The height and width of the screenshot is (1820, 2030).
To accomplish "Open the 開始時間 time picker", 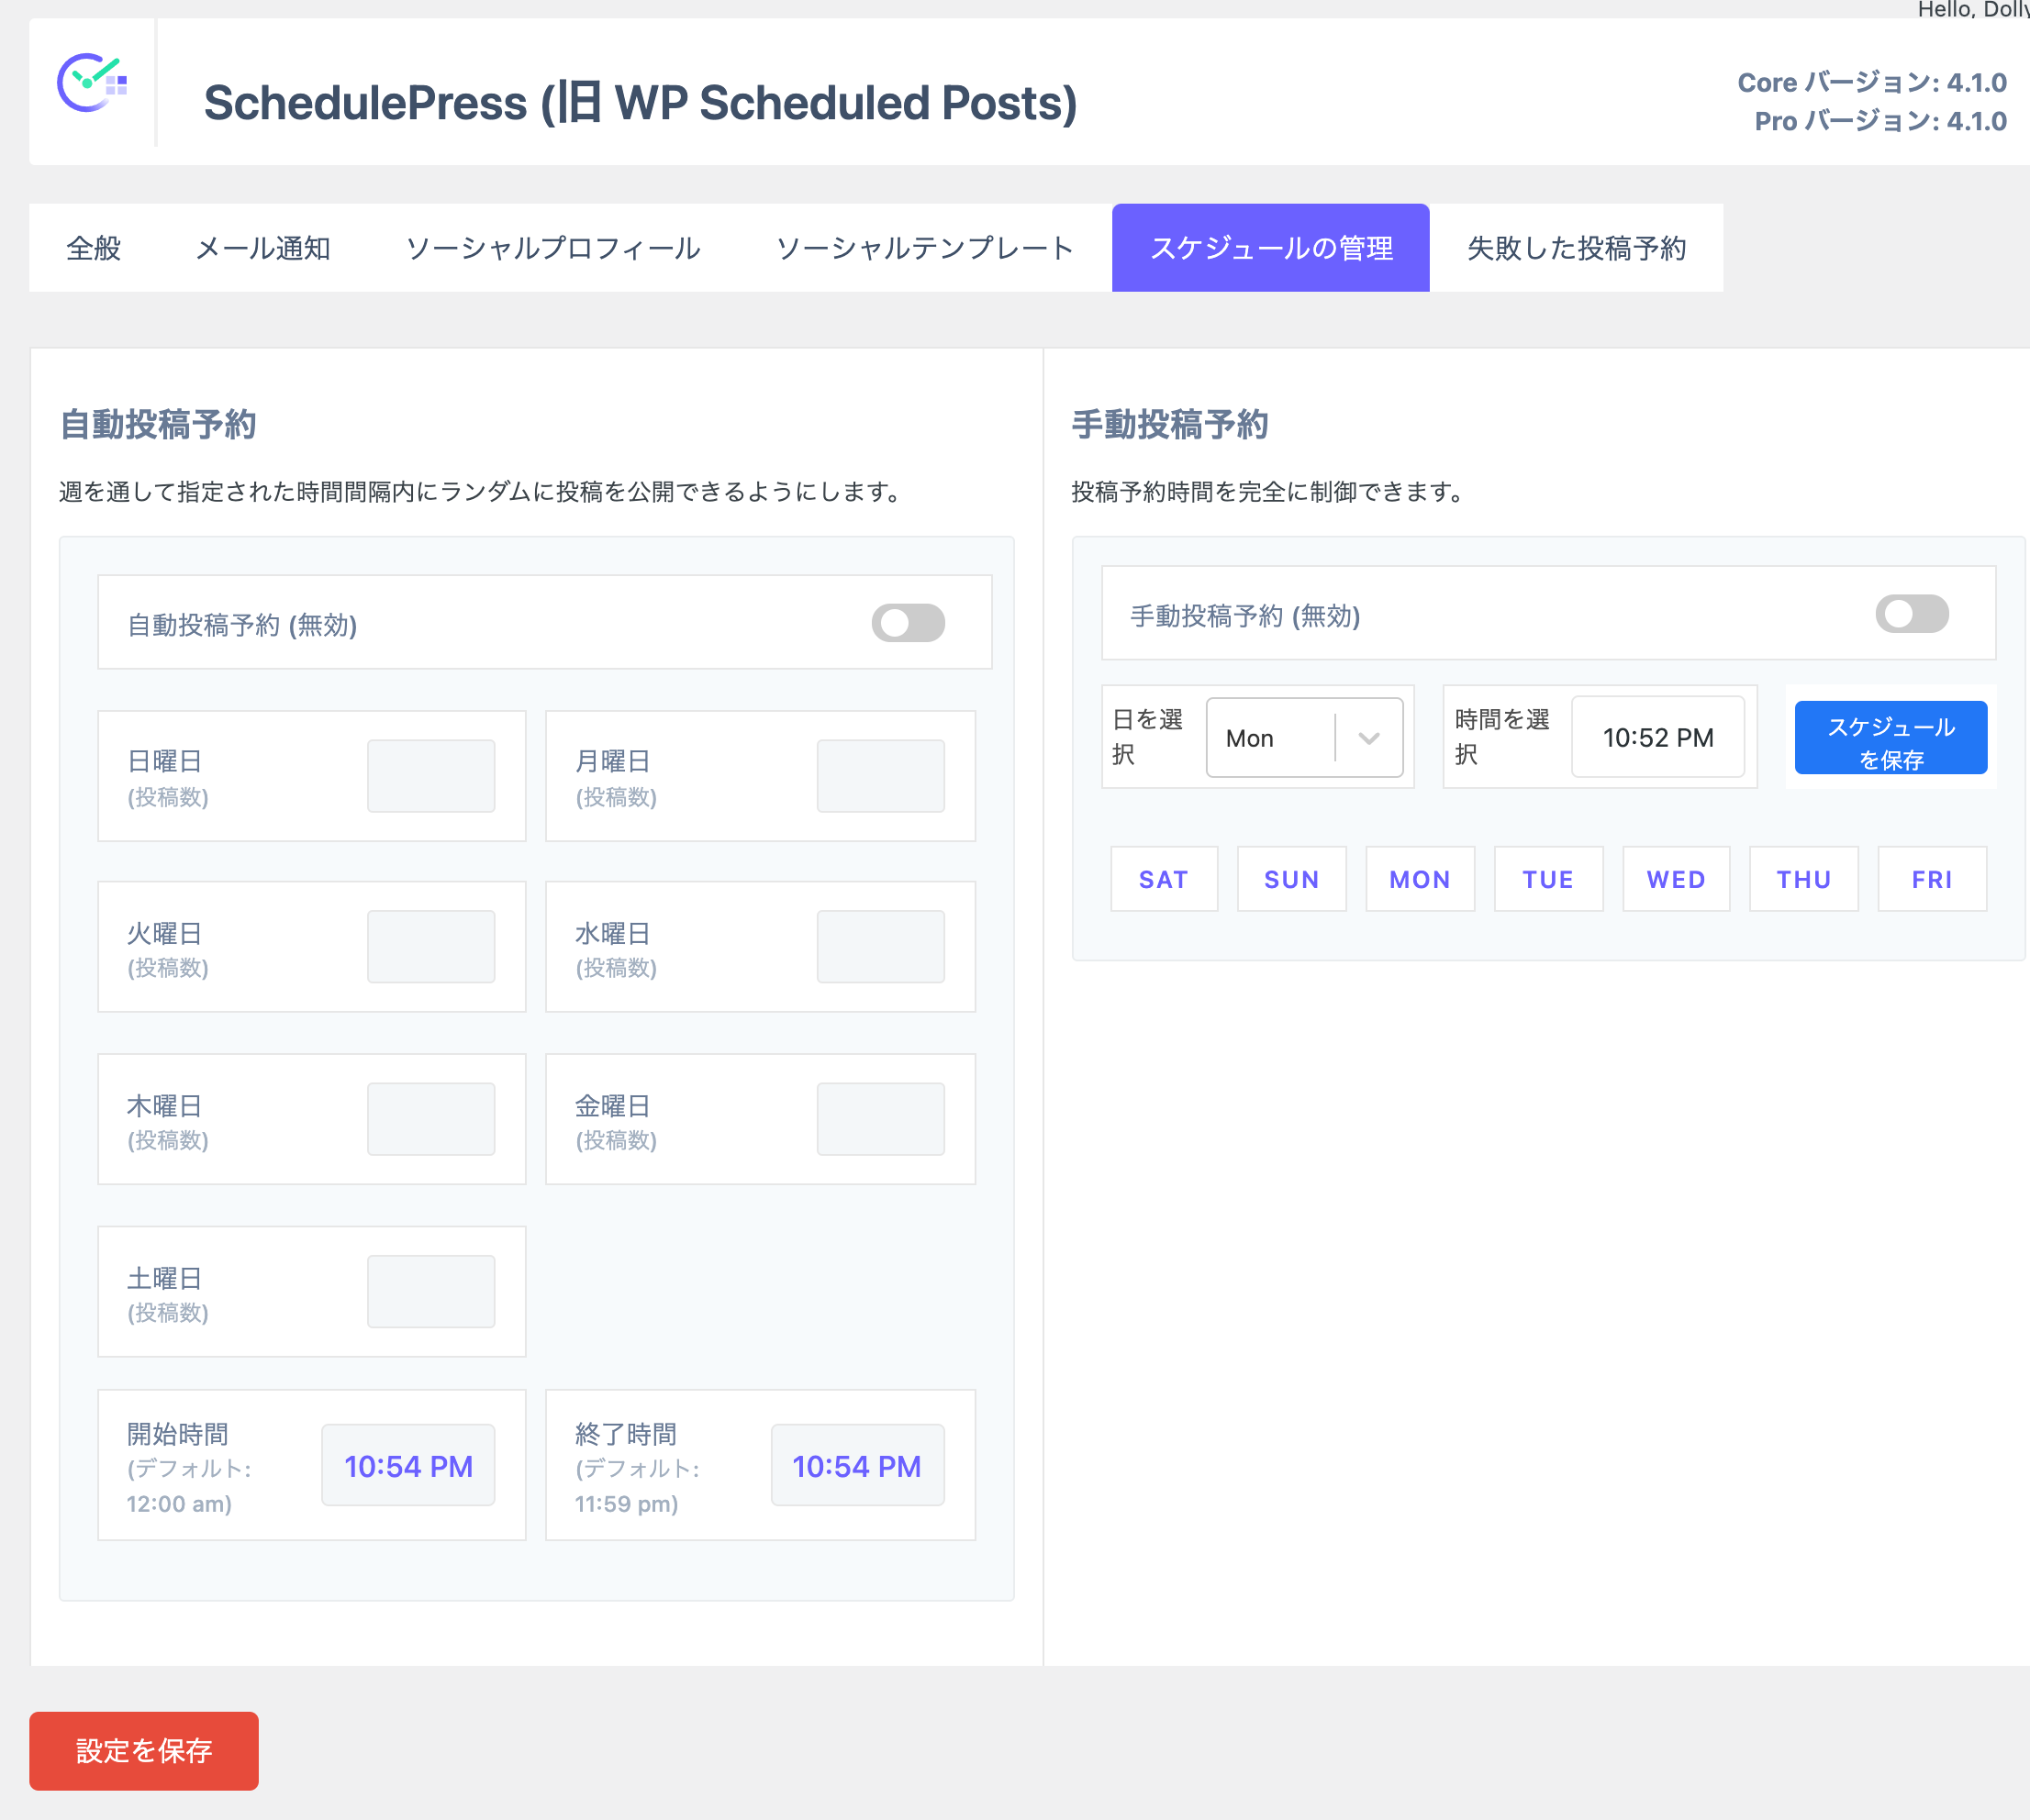I will click(408, 1466).
